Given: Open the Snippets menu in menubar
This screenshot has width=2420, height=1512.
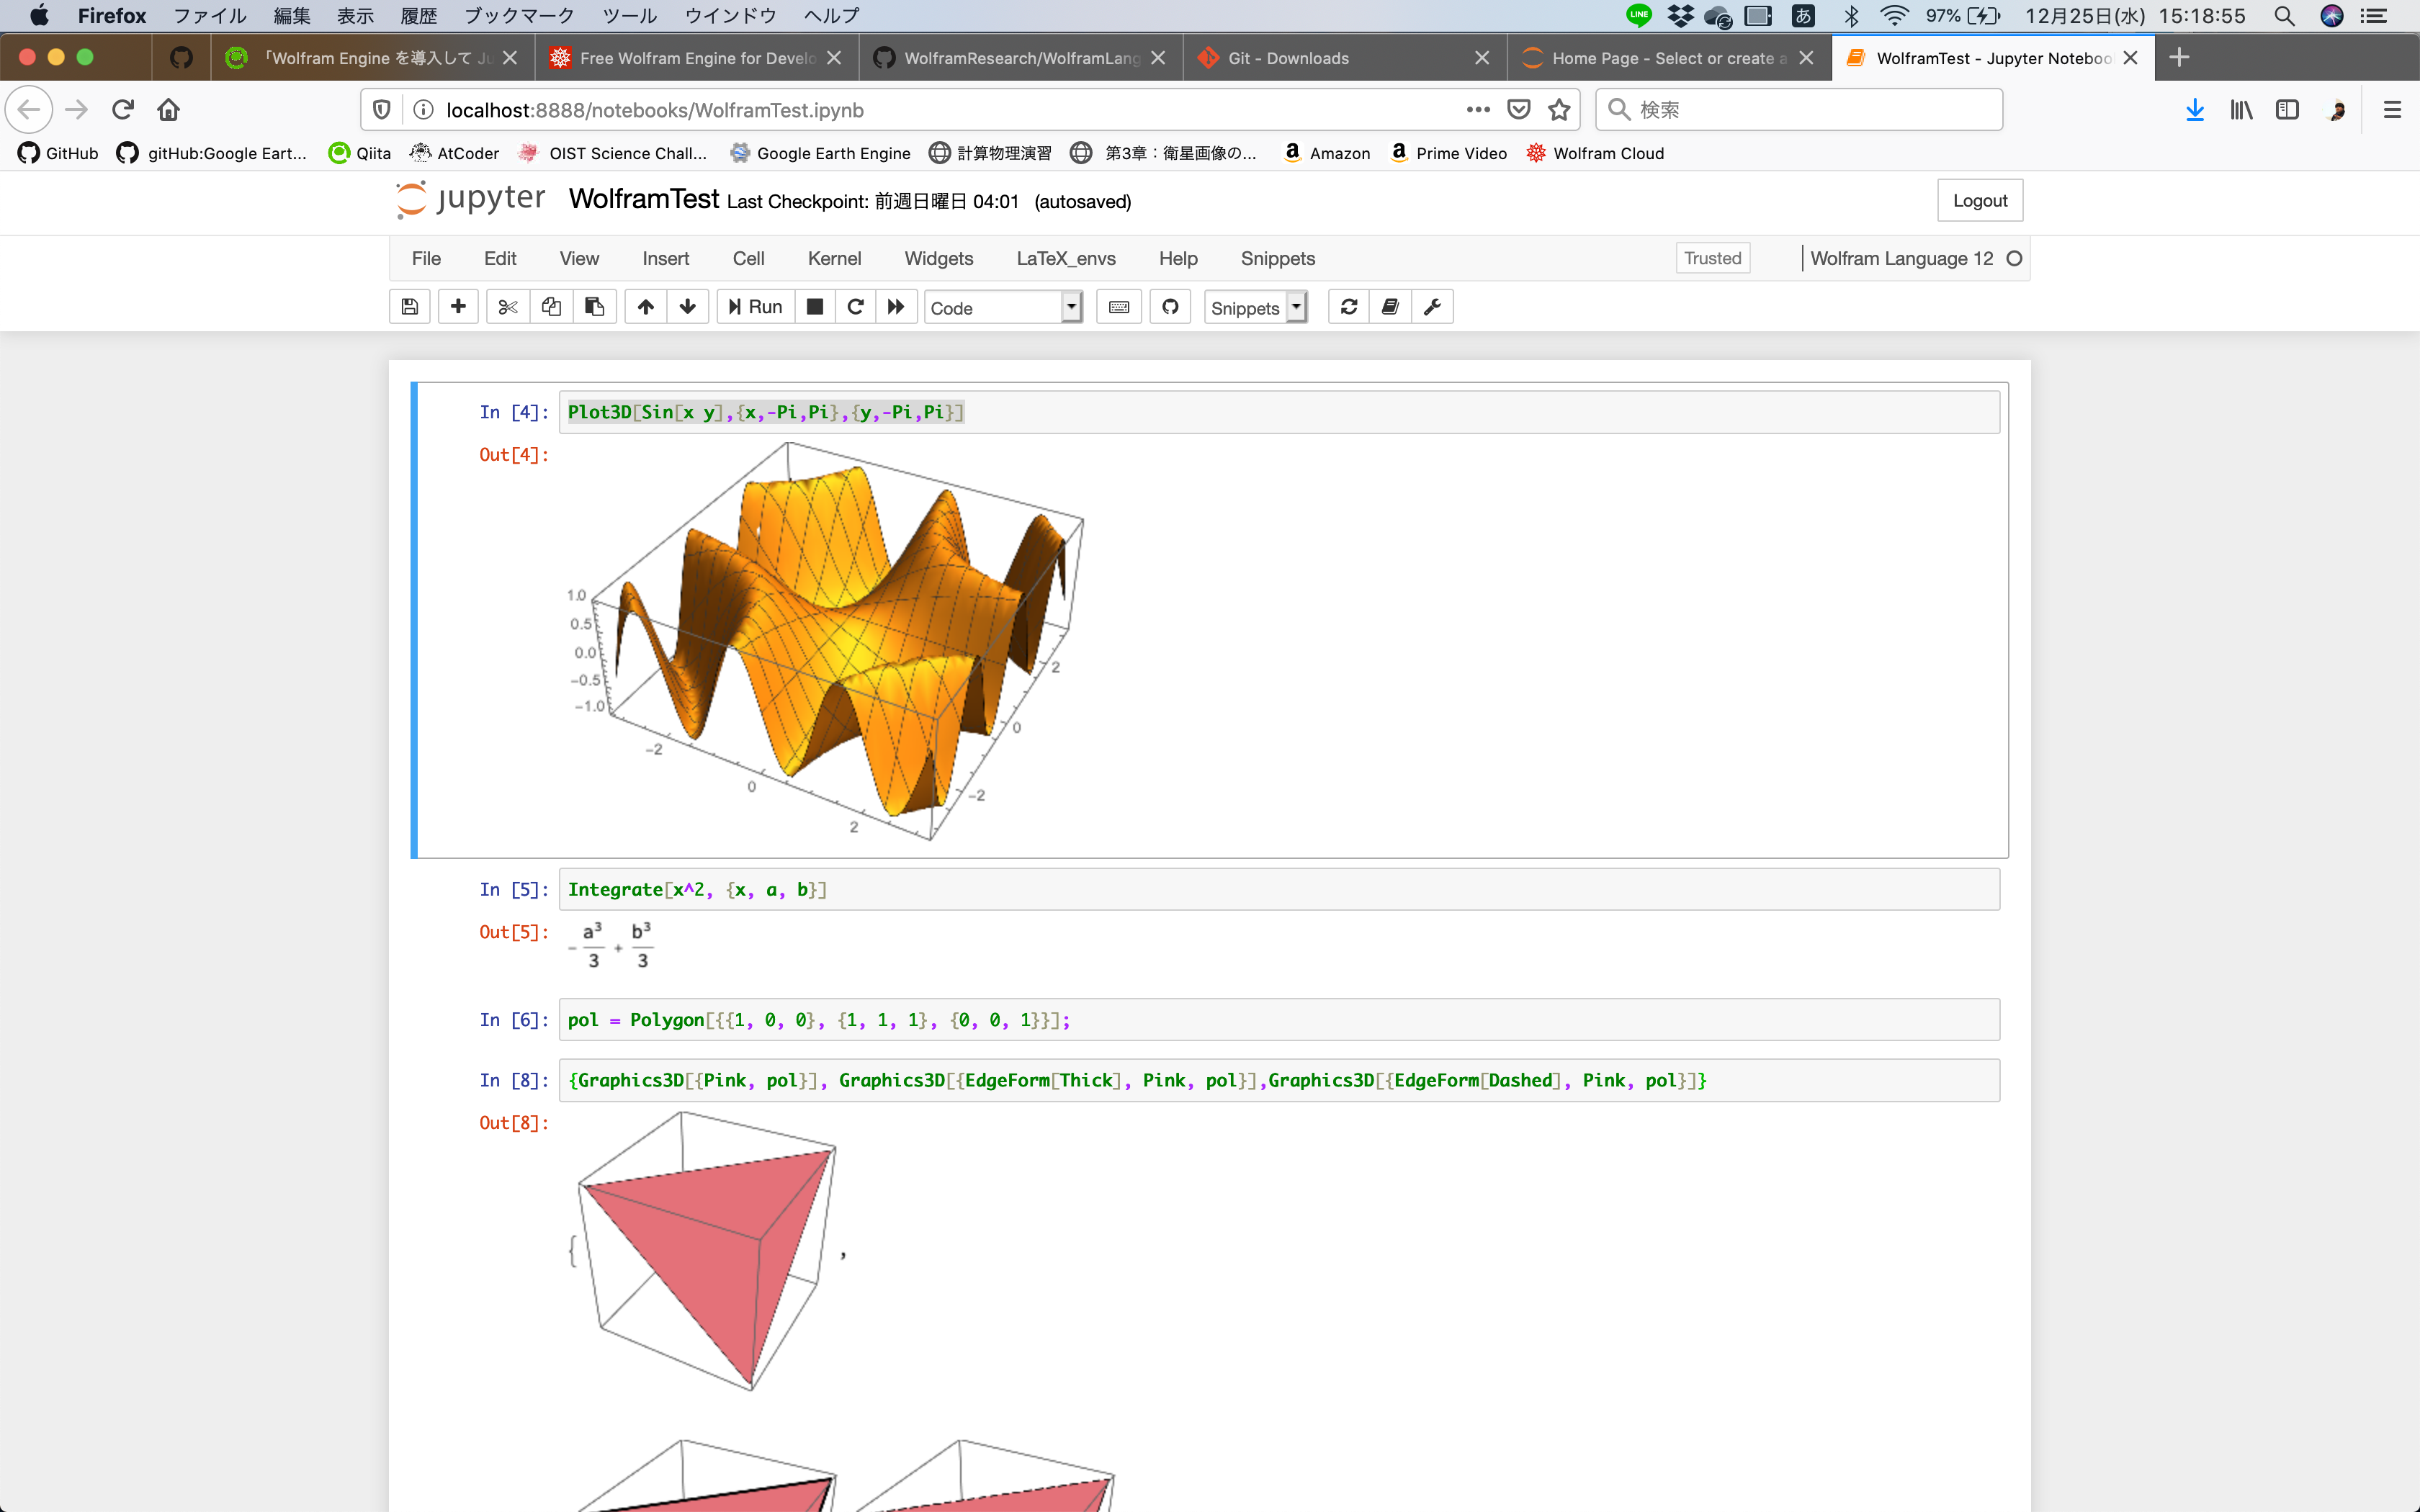Looking at the screenshot, I should point(1277,259).
